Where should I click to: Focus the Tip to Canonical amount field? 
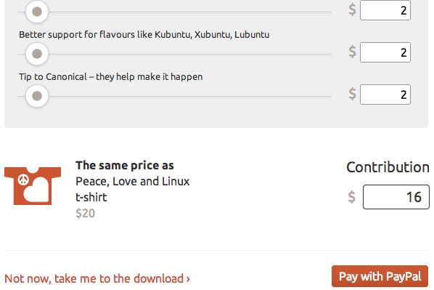[x=385, y=94]
